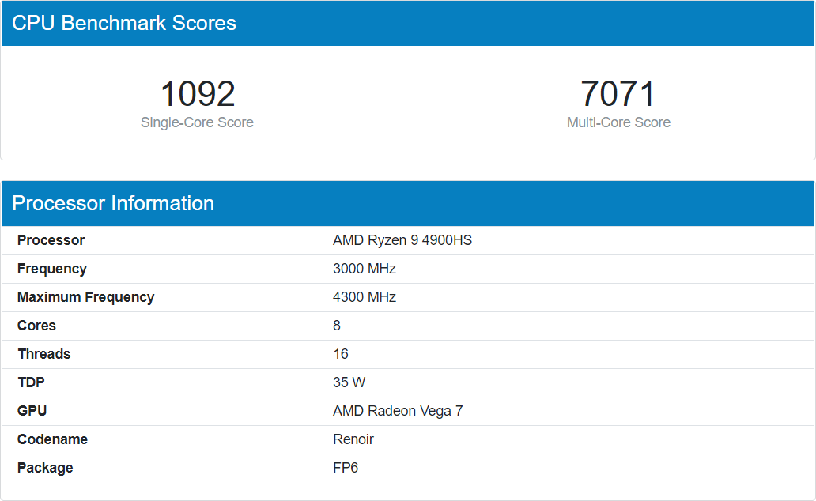816x501 pixels.
Task: Click the Threads value 16
Action: 340,354
